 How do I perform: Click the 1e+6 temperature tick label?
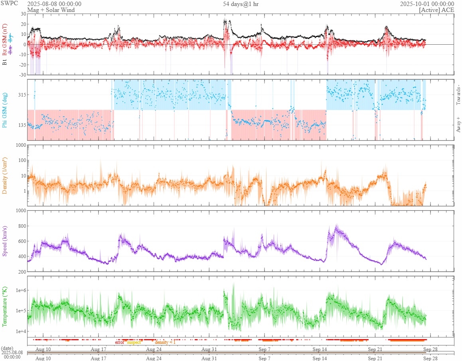point(21,290)
